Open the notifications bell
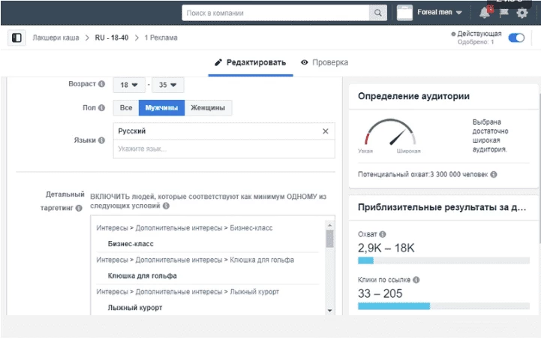 click(485, 13)
